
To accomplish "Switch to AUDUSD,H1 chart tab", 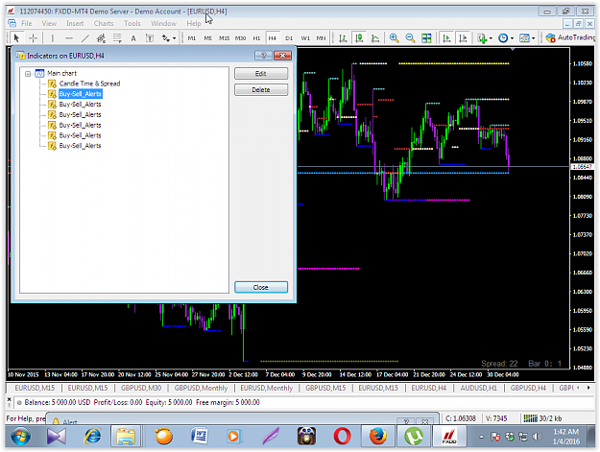I will click(479, 388).
